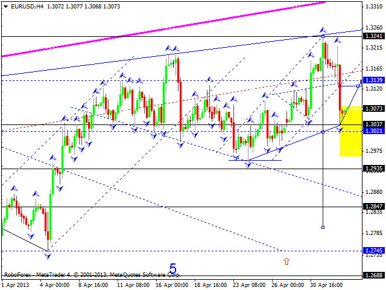This screenshot has width=386, height=290.
Task: Click the 23 Apr 08:00 time axis label
Action: 249,285
